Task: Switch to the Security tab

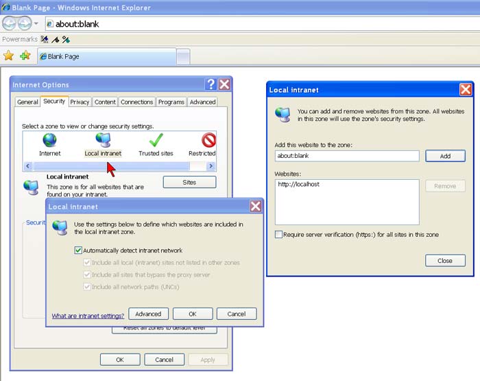Action: (54, 101)
